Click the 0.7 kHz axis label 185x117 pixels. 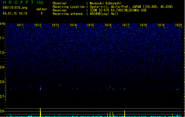pyautogui.click(x=3, y=97)
